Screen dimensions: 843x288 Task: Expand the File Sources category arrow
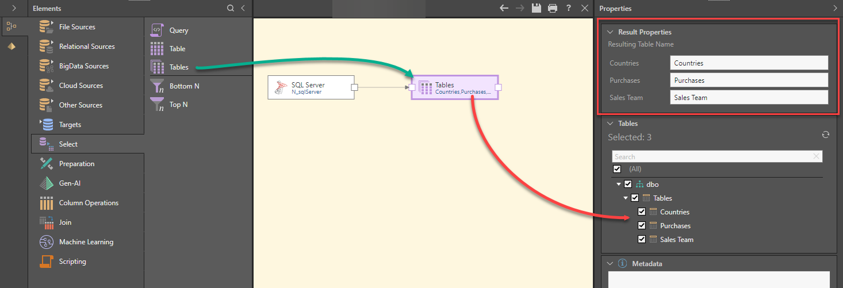[x=40, y=23]
